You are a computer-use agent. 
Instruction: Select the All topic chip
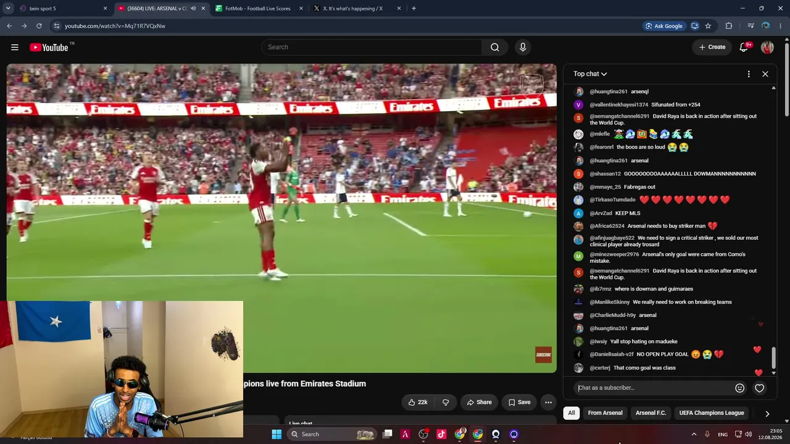(572, 413)
